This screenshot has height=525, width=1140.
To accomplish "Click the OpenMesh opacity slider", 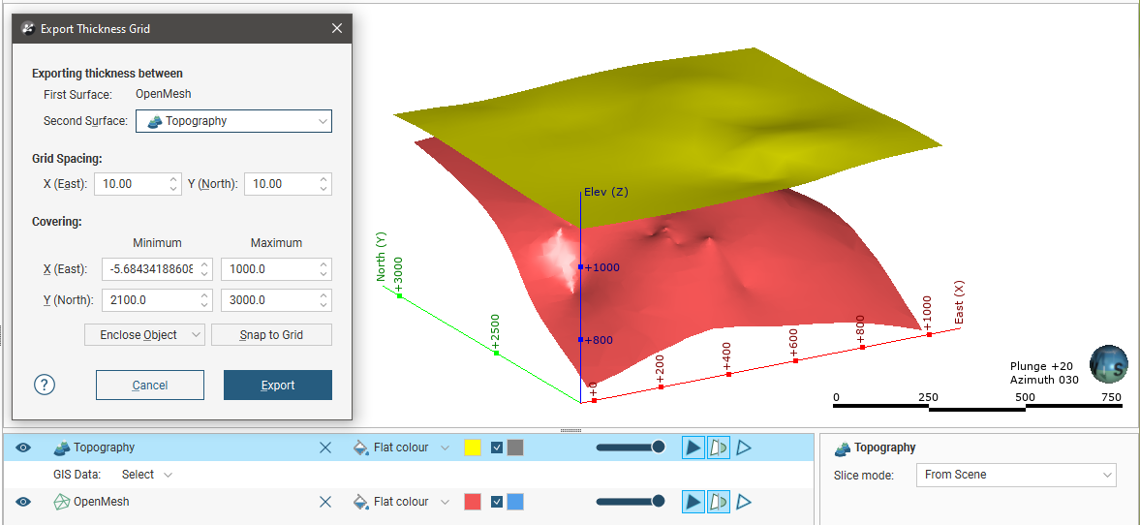I will point(630,502).
